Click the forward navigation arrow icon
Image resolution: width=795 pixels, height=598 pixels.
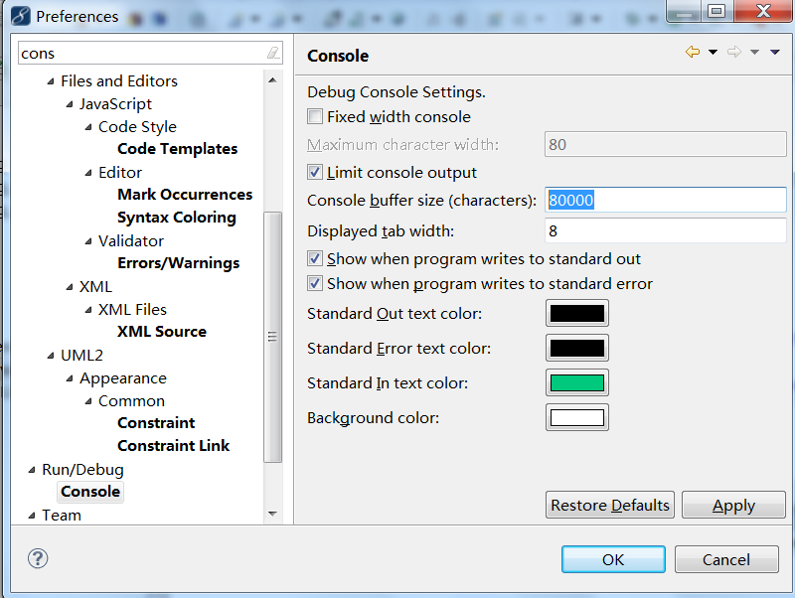coord(734,52)
